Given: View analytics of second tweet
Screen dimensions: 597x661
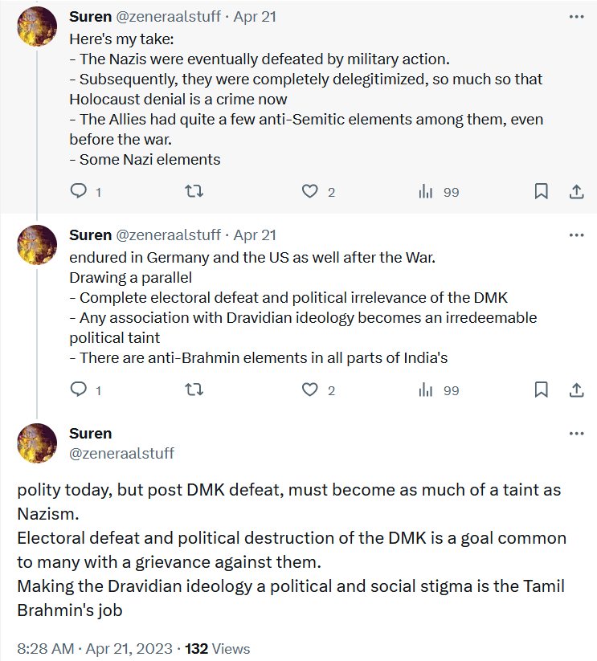Looking at the screenshot, I should [426, 390].
